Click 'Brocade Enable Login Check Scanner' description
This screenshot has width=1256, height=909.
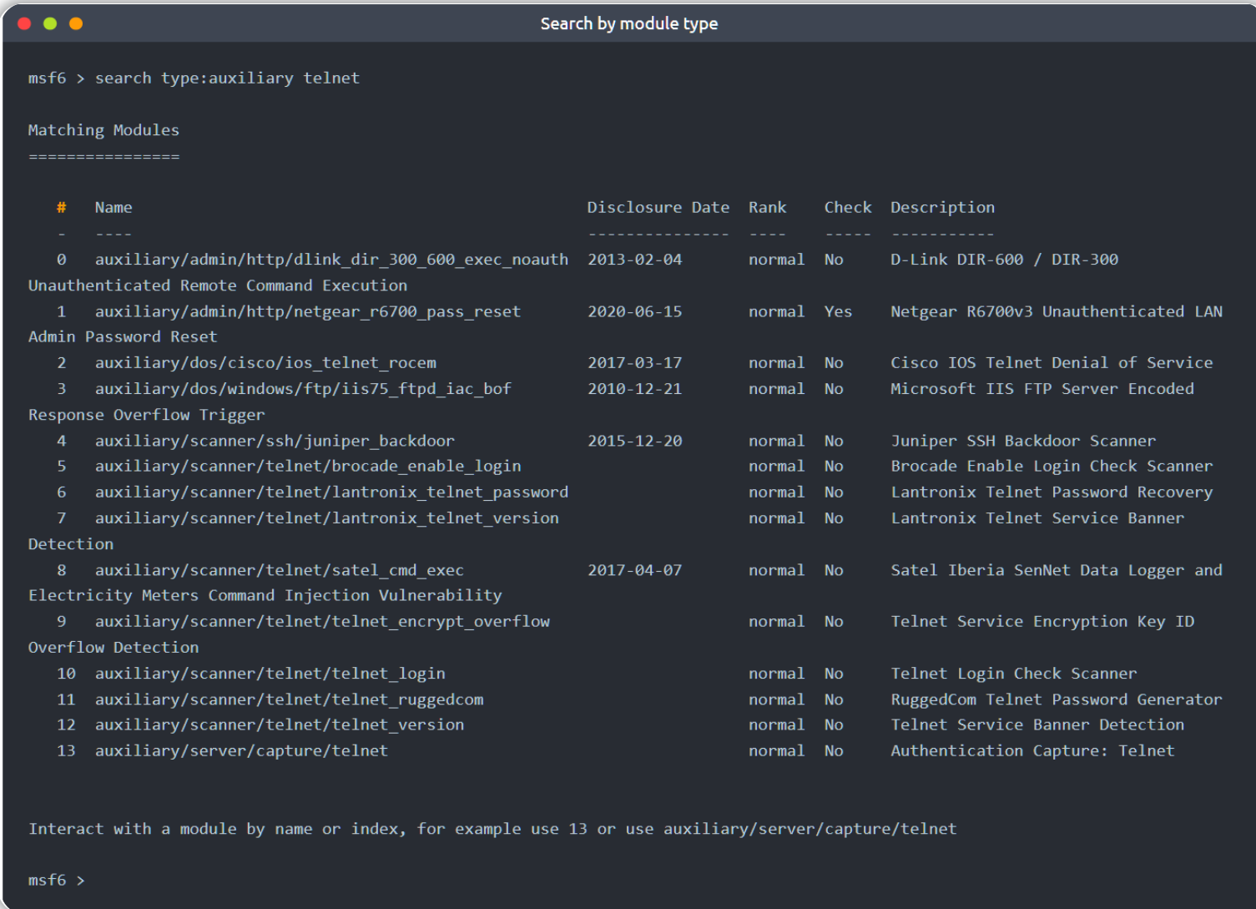click(x=1052, y=467)
